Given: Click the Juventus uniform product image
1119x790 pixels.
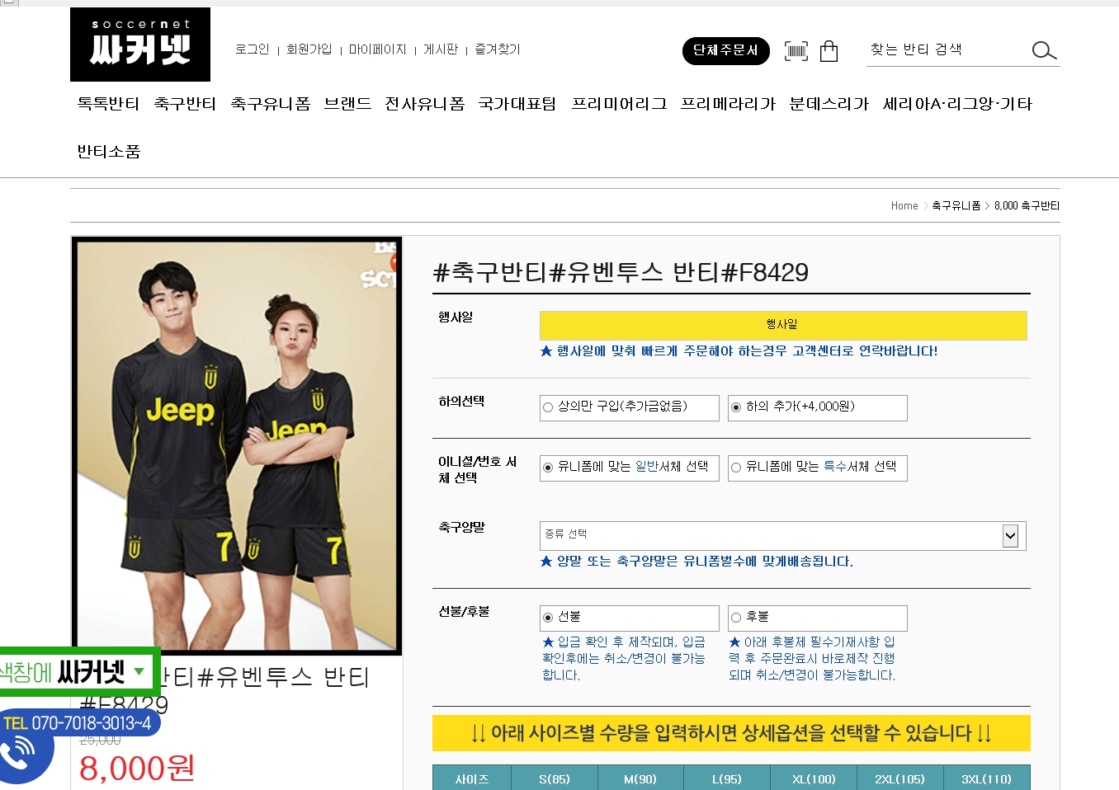Looking at the screenshot, I should pyautogui.click(x=237, y=446).
